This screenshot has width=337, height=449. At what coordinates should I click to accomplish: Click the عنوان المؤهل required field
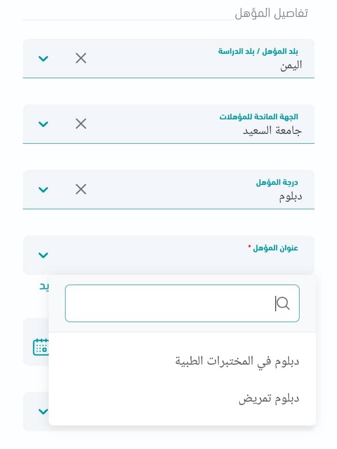click(x=168, y=255)
